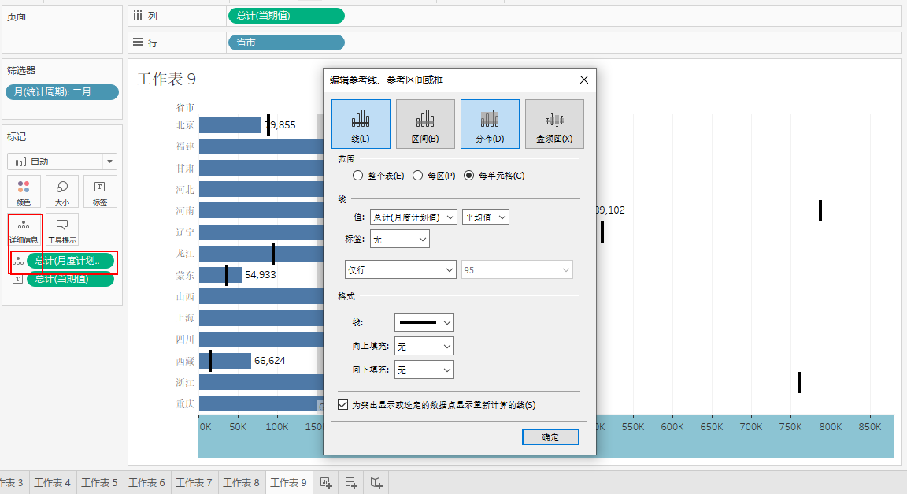Create a new dashboard via bottom-bar icon

[x=350, y=481]
